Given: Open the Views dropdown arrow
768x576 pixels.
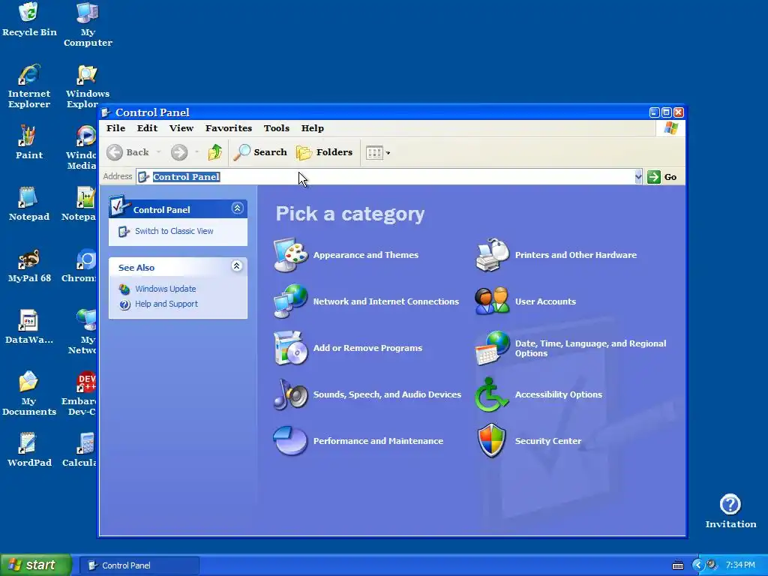Looking at the screenshot, I should 388,153.
